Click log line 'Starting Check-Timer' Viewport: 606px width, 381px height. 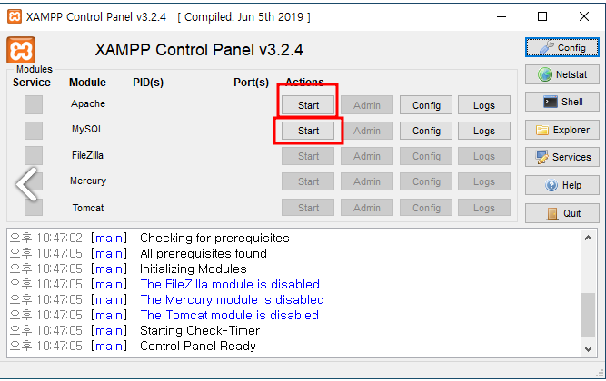[200, 331]
